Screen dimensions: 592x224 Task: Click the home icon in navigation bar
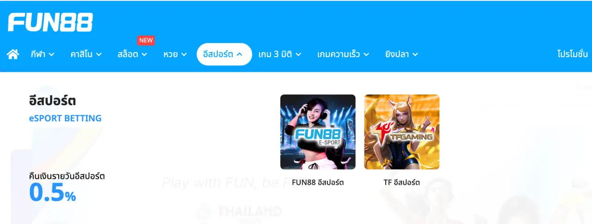[13, 54]
